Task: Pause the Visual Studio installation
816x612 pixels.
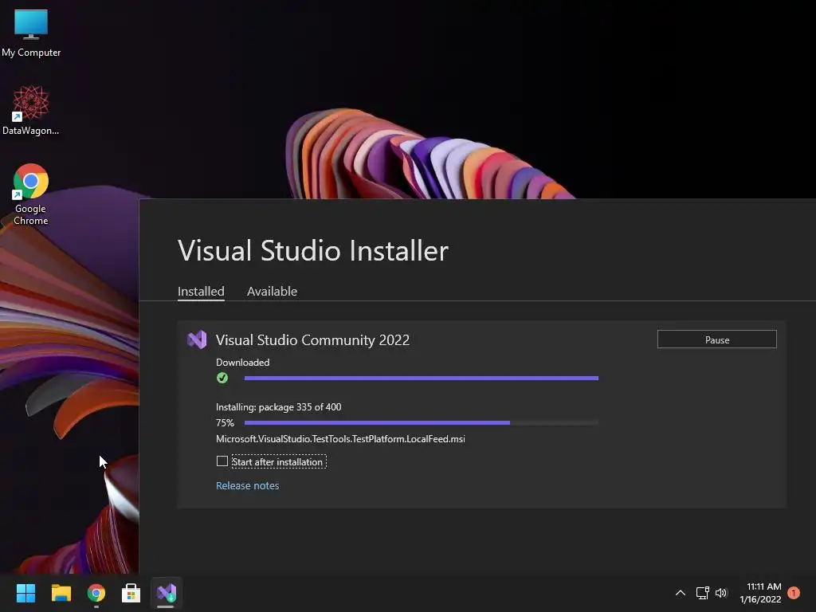Action: (x=717, y=339)
